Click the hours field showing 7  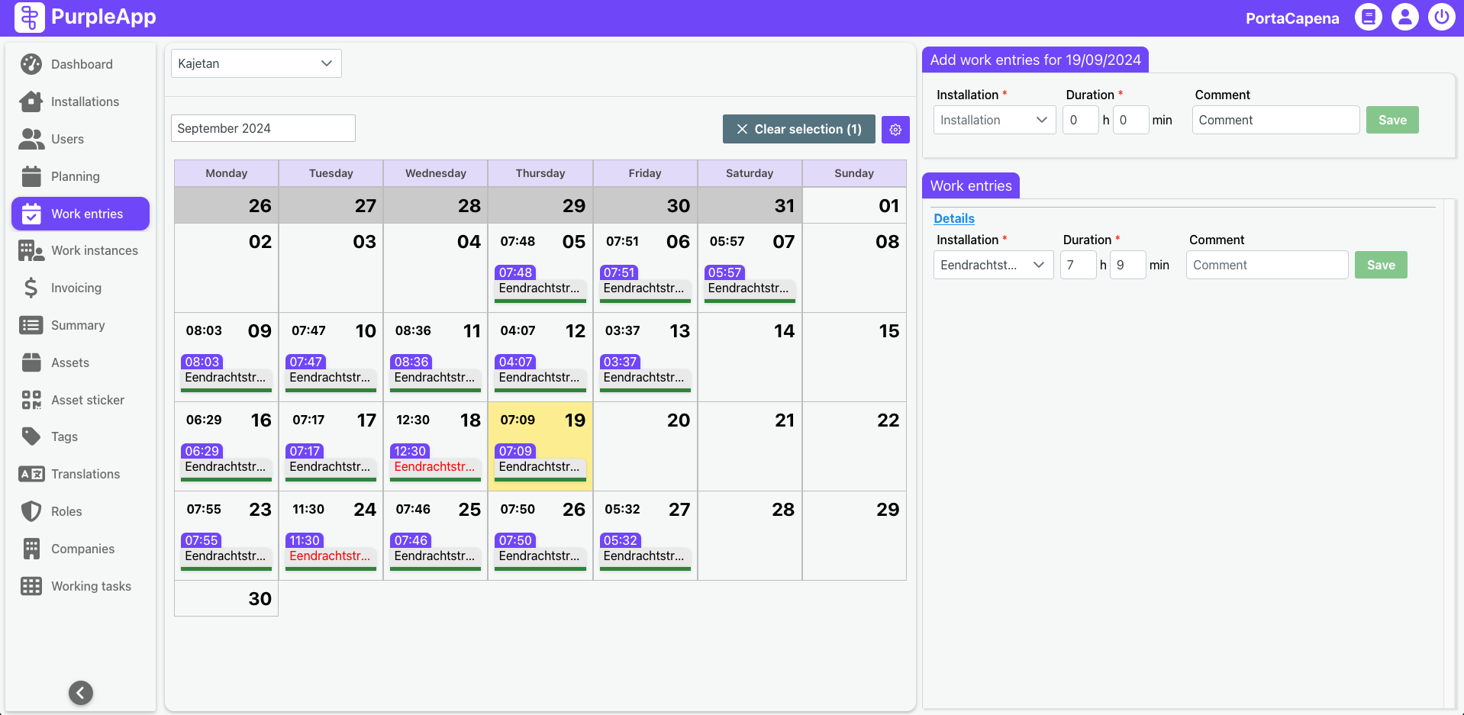click(1078, 265)
